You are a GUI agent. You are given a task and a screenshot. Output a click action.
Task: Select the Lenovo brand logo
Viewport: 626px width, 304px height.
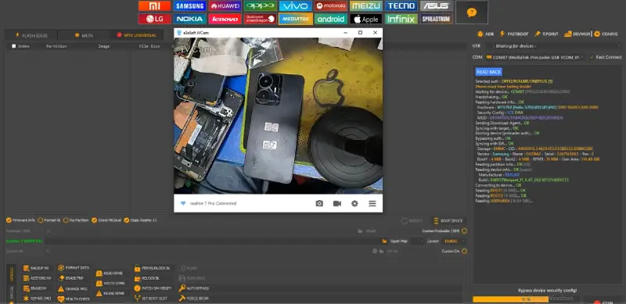tap(225, 19)
